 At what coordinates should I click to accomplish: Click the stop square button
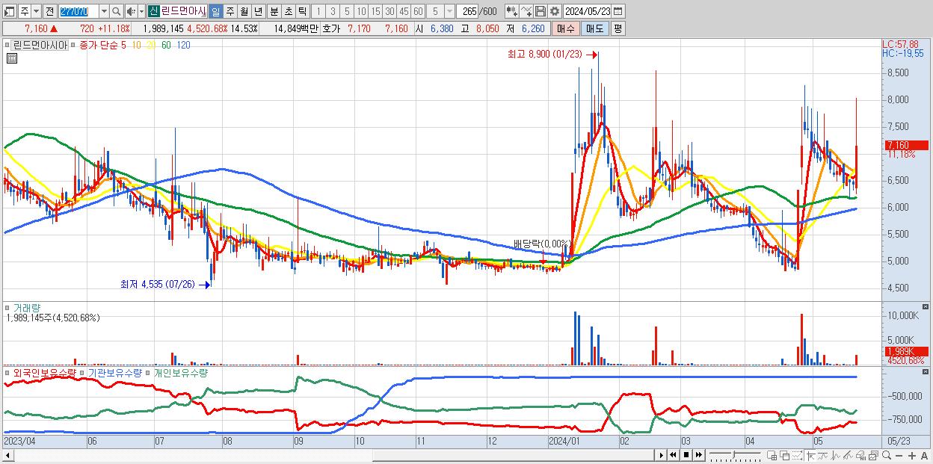[686, 455]
